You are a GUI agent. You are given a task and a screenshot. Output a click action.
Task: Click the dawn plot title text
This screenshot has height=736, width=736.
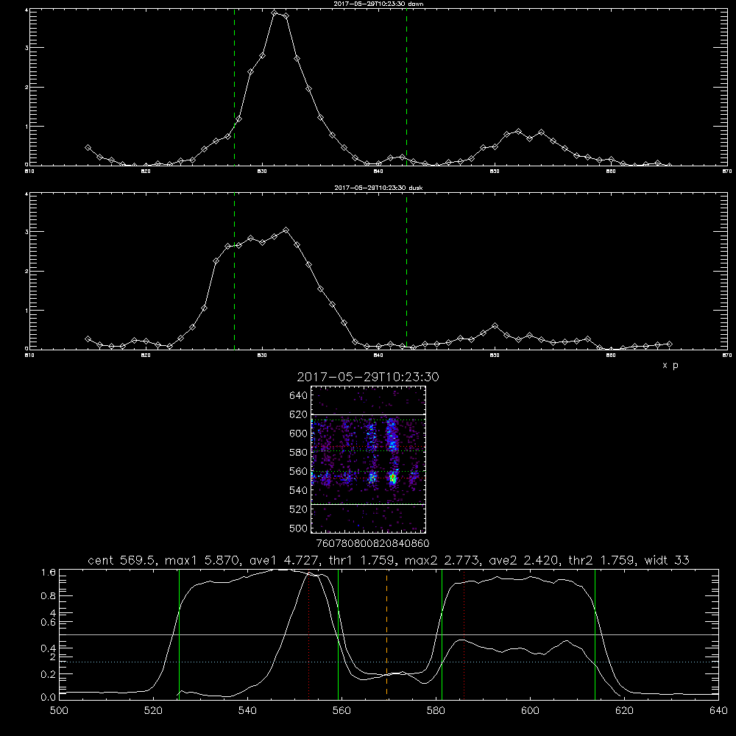click(x=378, y=4)
